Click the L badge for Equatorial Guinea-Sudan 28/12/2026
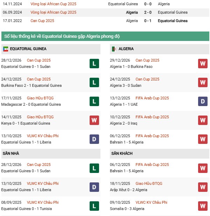The height and width of the screenshot is (216, 210). click(x=94, y=63)
